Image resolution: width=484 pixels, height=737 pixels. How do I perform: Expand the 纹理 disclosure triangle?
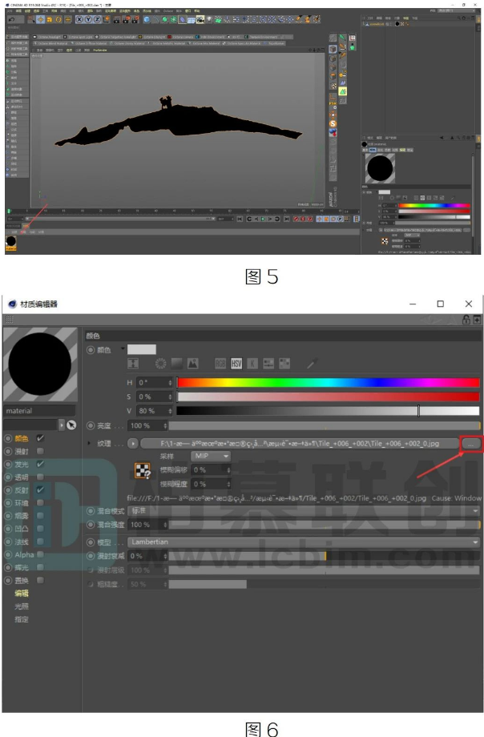[x=89, y=443]
